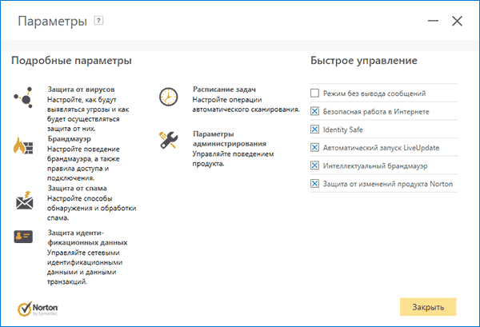Toggle the Identity Safe checkbox
Image resolution: width=480 pixels, height=327 pixels.
[314, 129]
